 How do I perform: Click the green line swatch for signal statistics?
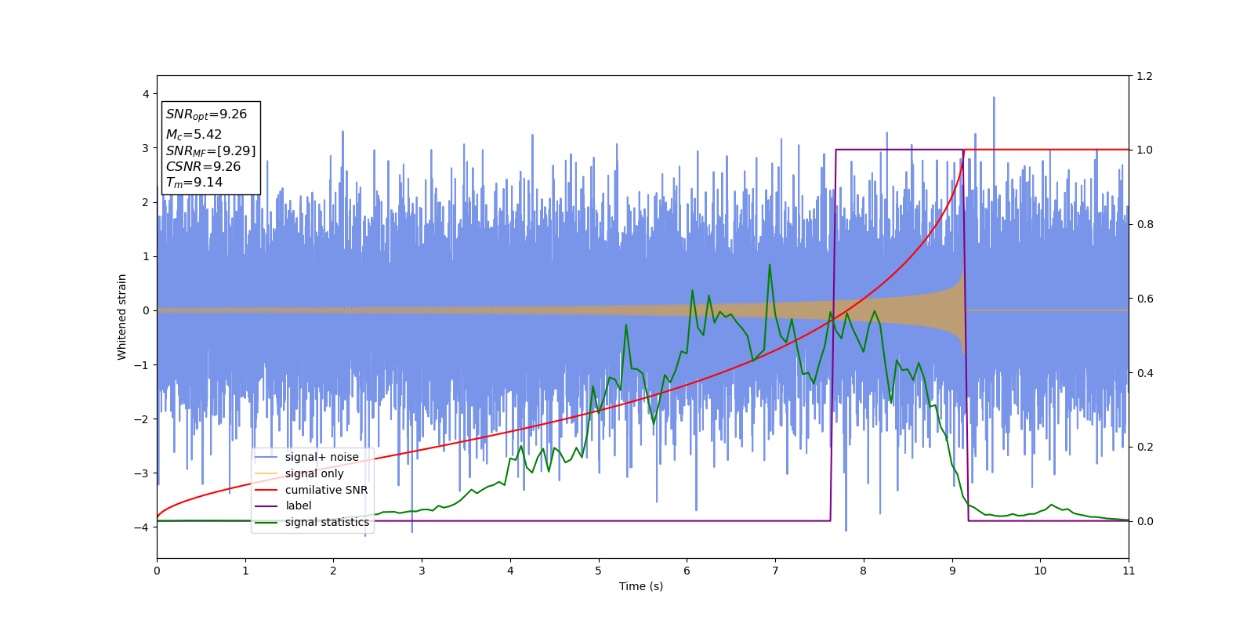pyautogui.click(x=266, y=522)
